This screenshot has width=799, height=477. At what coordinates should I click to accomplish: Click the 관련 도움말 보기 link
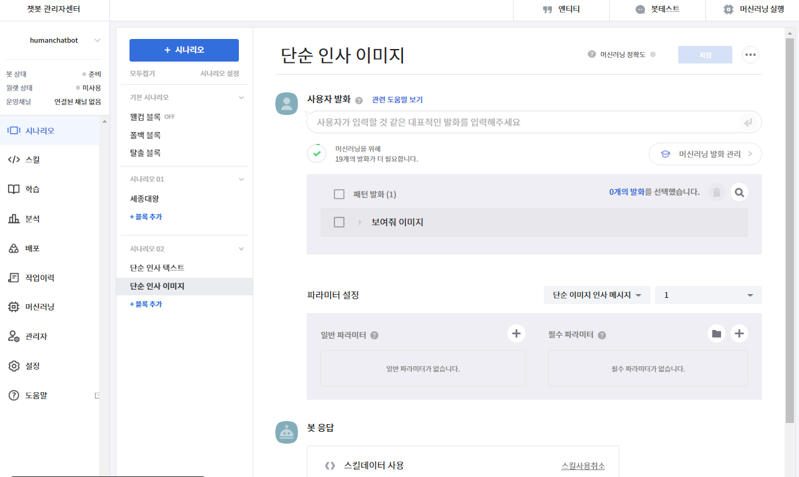tap(397, 100)
